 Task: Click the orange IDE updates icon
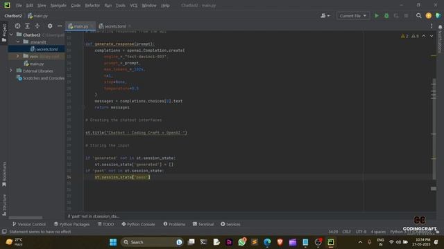[429, 16]
